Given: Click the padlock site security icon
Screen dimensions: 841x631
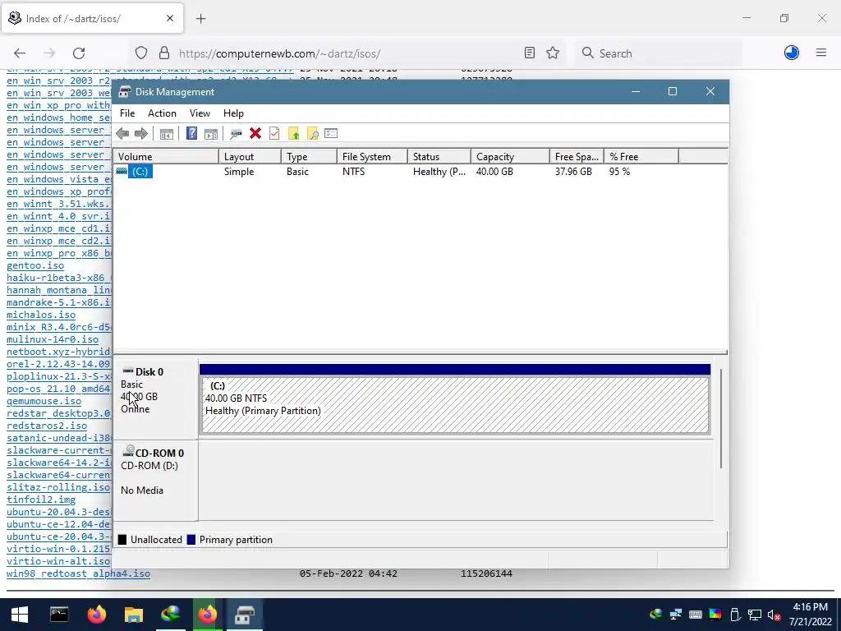Looking at the screenshot, I should 164,53.
